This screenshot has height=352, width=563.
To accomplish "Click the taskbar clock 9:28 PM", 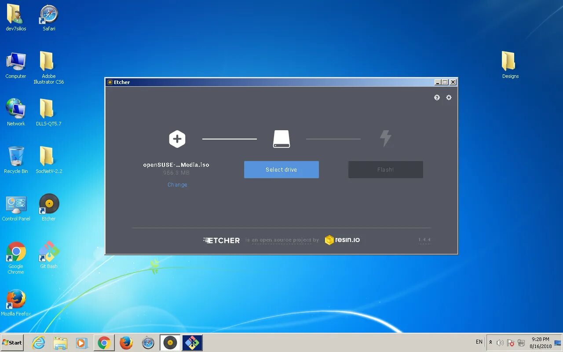I will coord(541,343).
